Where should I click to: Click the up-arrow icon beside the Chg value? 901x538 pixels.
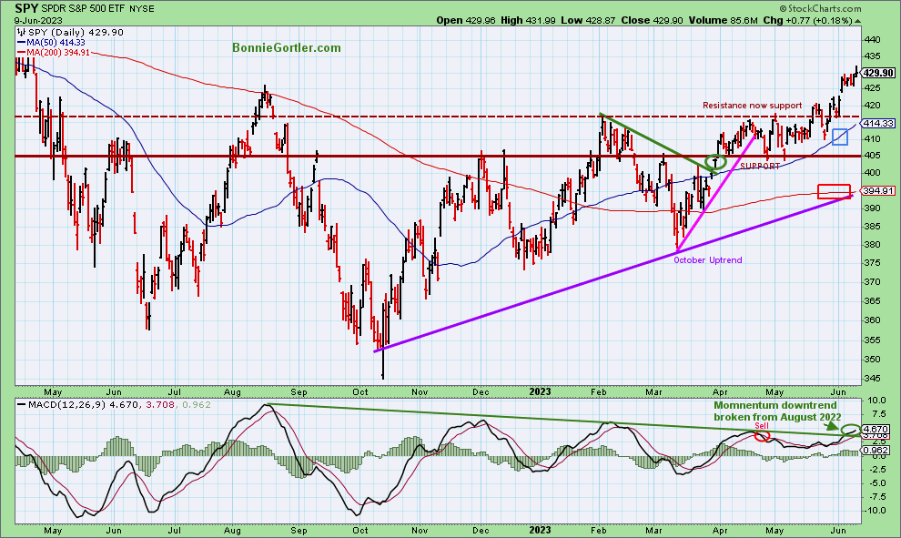click(x=858, y=21)
